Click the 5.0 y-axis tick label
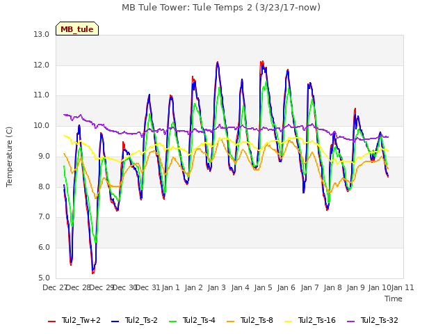445x334 pixels. pyautogui.click(x=44, y=278)
